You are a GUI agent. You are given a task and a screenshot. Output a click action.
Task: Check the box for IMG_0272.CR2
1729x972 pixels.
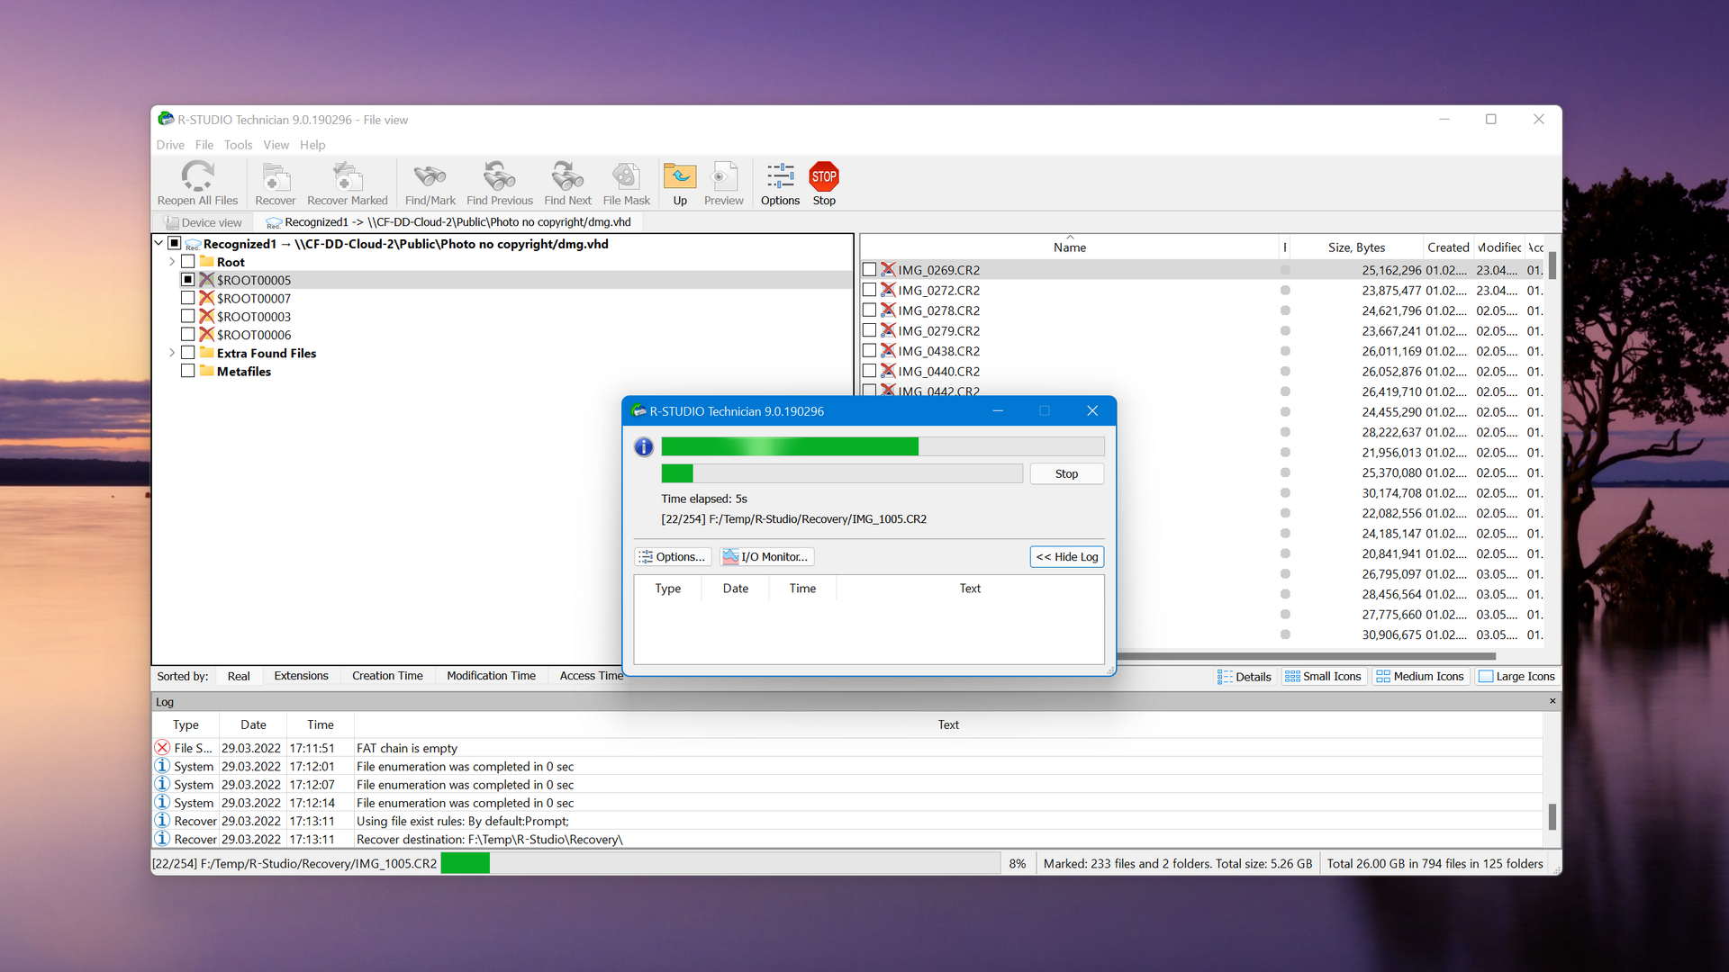click(x=869, y=290)
